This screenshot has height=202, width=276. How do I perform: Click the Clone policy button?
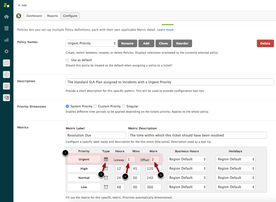click(163, 44)
